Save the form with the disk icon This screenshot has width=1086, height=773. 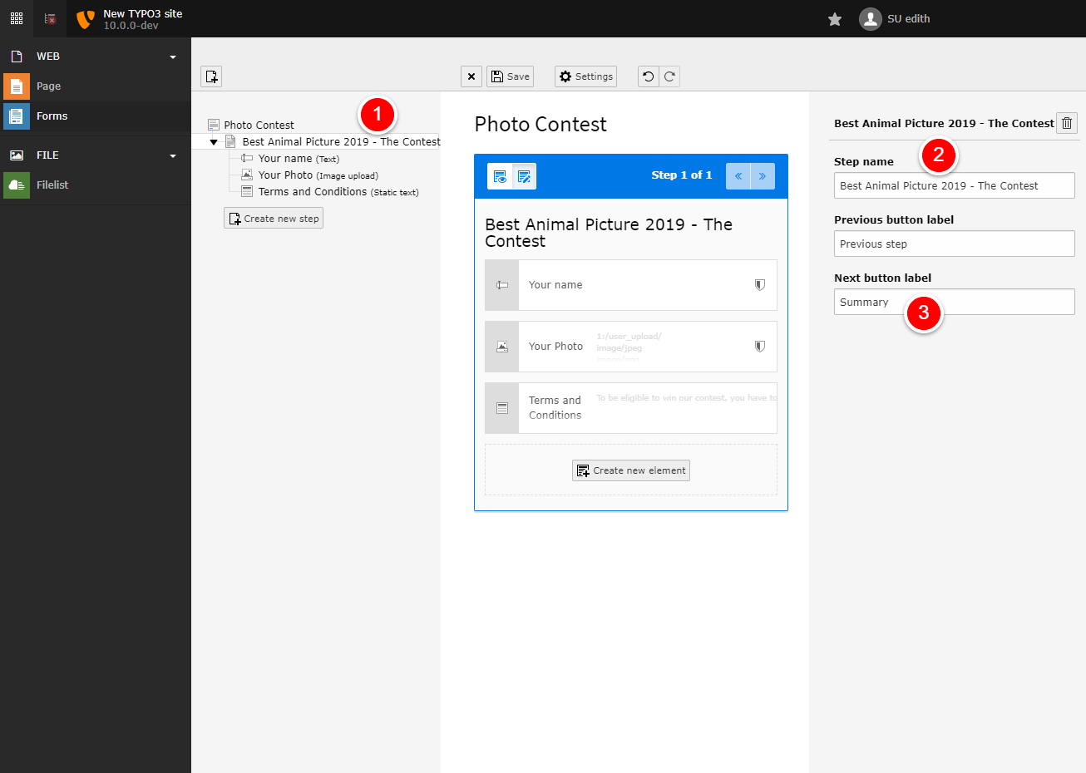510,76
